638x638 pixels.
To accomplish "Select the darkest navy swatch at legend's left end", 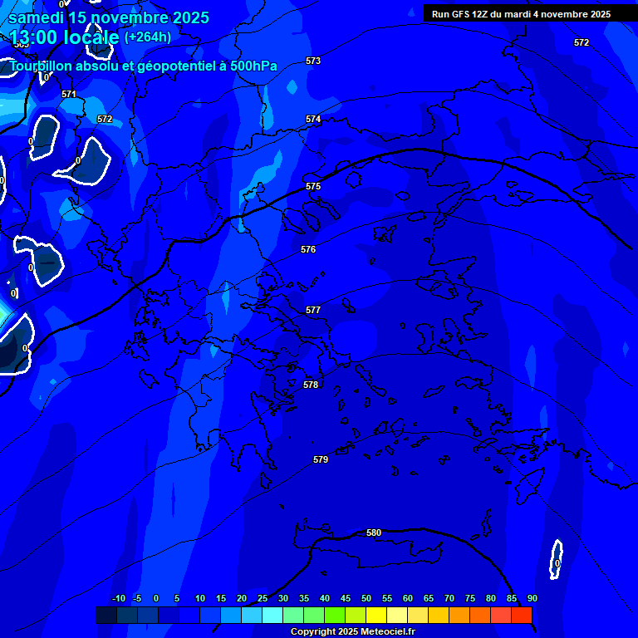I will (106, 616).
